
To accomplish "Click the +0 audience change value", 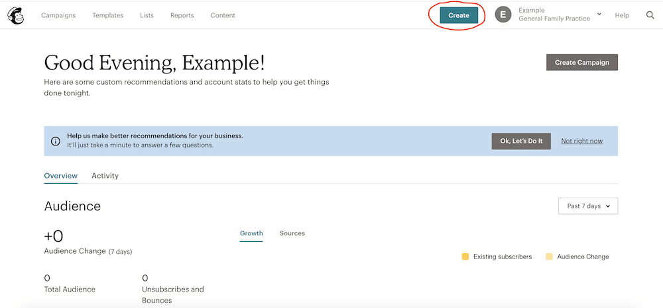I will [54, 237].
